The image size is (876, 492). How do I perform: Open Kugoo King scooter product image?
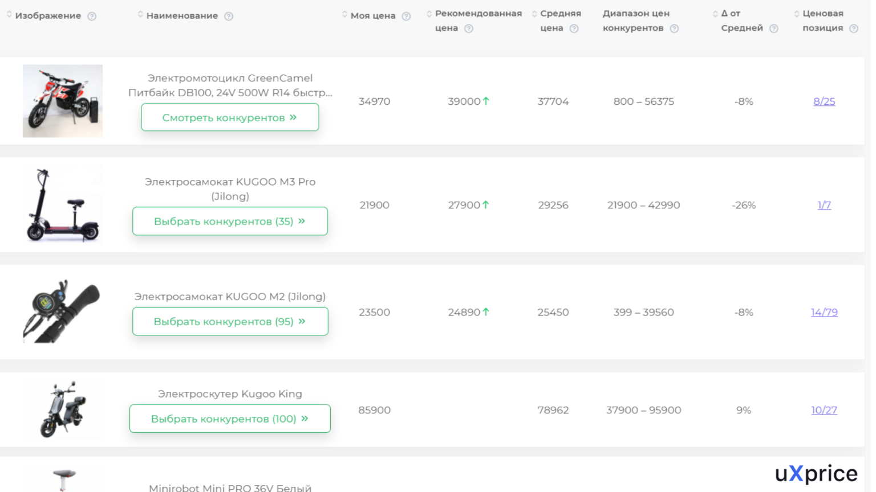pyautogui.click(x=63, y=409)
